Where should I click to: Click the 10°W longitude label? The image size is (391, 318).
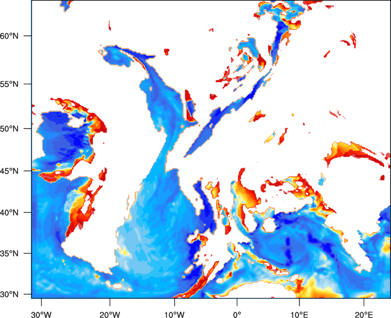[174, 315]
